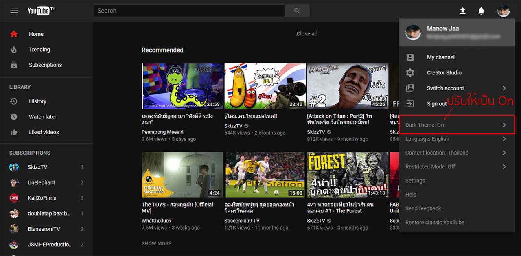This screenshot has height=256, width=521.
Task: Toggle the Dark Theme: On setting
Action: [x=457, y=125]
